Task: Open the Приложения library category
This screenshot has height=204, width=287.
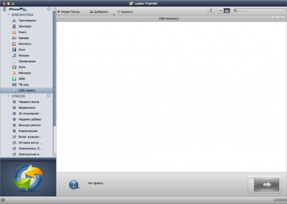Action: pyautogui.click(x=26, y=21)
